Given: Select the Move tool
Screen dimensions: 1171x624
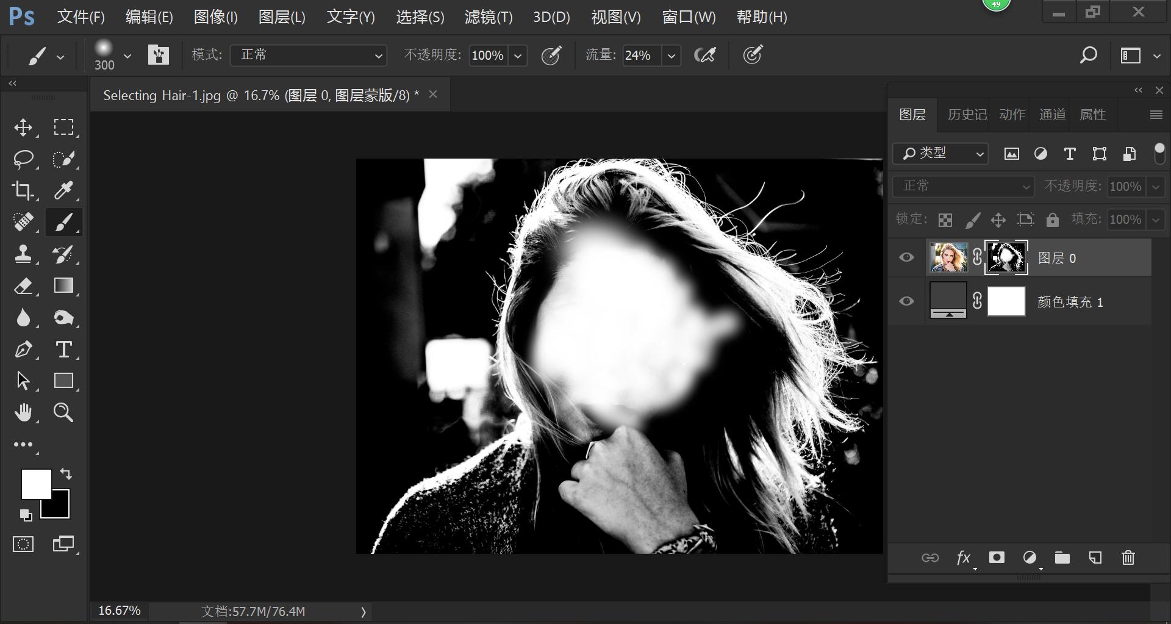Looking at the screenshot, I should click(x=24, y=127).
